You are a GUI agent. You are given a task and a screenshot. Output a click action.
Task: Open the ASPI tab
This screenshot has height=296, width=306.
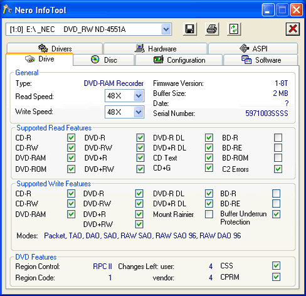[253, 48]
